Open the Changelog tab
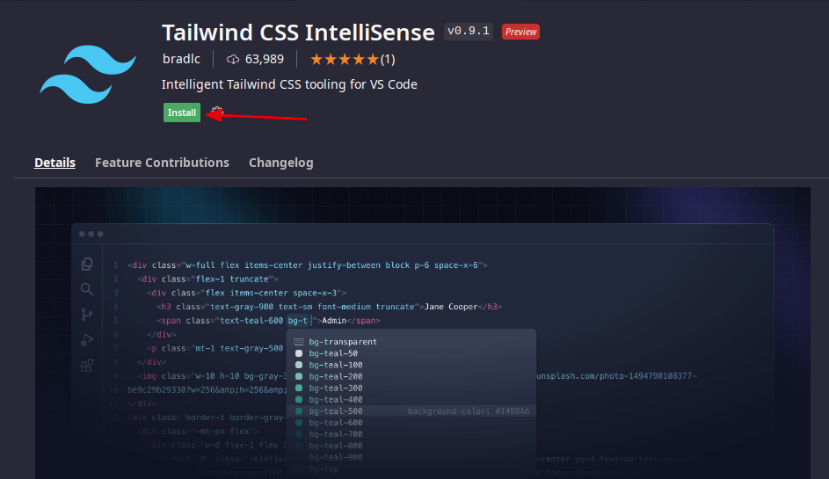Viewport: 829px width, 479px height. 281,163
